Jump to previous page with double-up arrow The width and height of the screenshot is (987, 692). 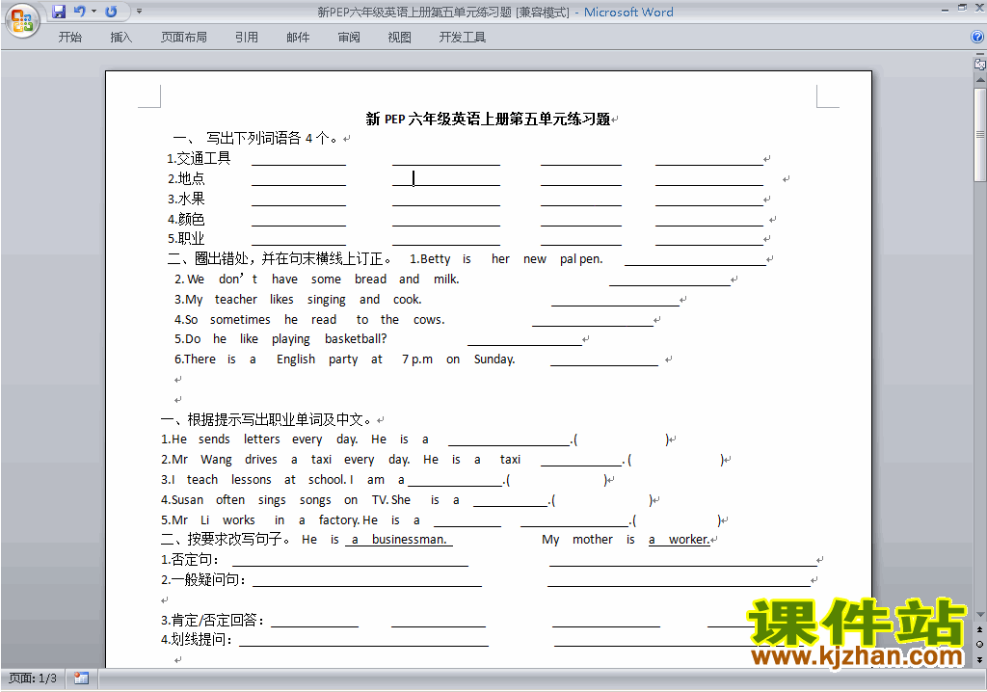(979, 629)
